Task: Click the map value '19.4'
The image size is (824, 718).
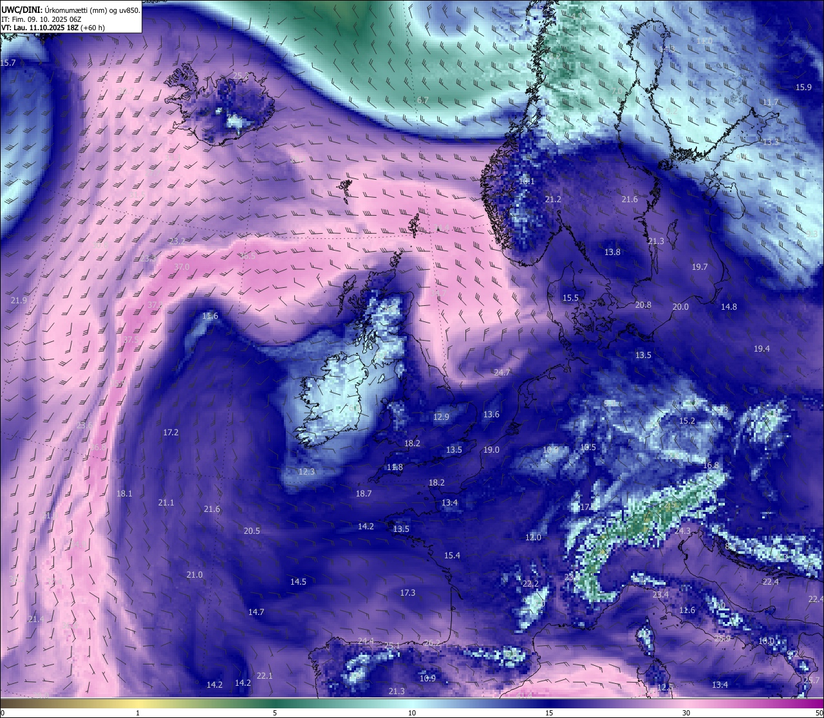Action: point(762,349)
